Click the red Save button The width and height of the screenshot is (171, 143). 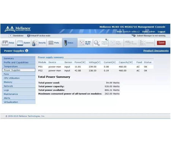(161, 43)
